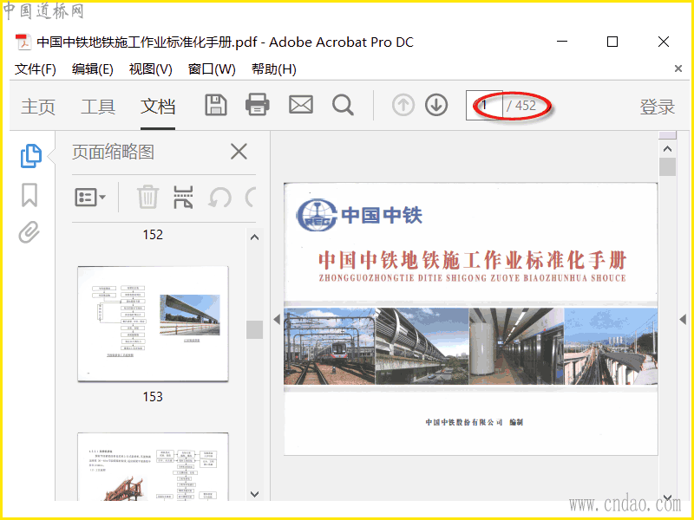
Task: Click the document scrollbar thumb
Action: point(667,166)
